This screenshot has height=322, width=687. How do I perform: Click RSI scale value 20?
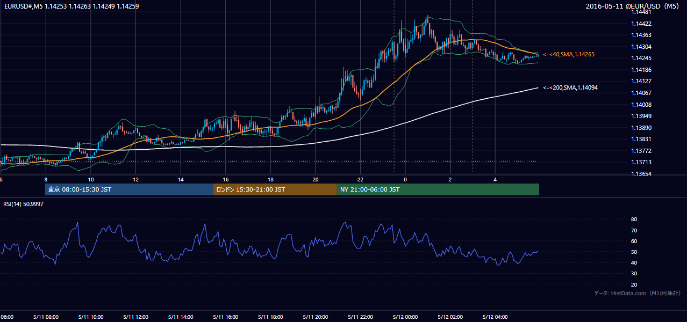(x=634, y=284)
